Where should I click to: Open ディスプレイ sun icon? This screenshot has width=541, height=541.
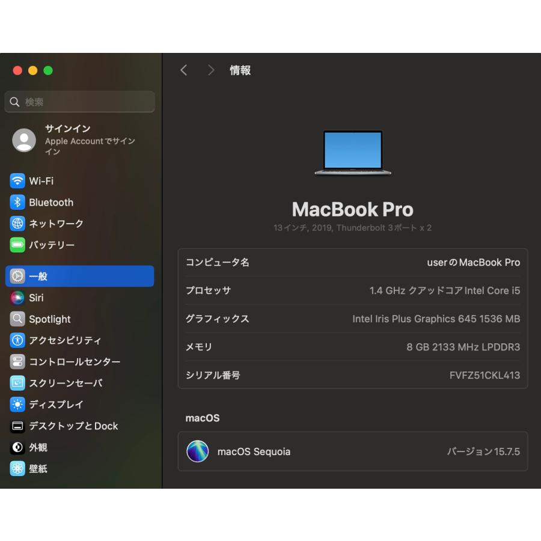pos(17,405)
